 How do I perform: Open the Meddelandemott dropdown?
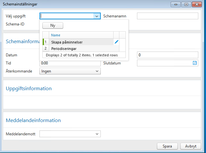point(97,133)
